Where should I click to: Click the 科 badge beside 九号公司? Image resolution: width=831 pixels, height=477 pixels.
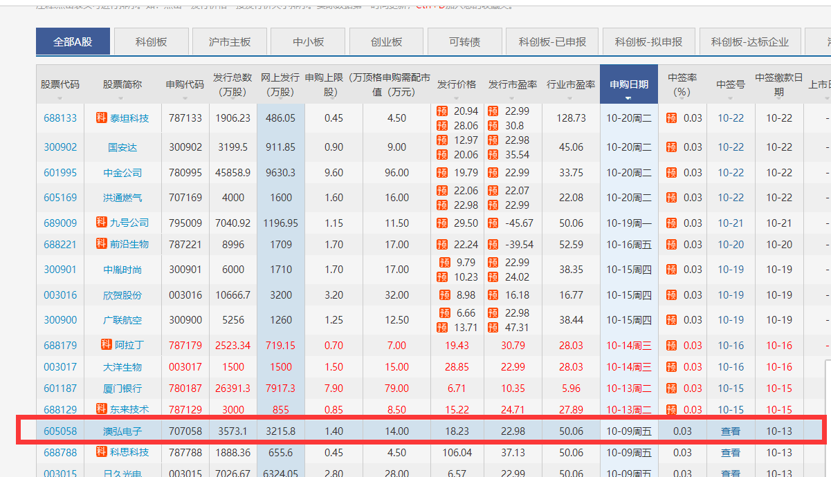point(101,223)
